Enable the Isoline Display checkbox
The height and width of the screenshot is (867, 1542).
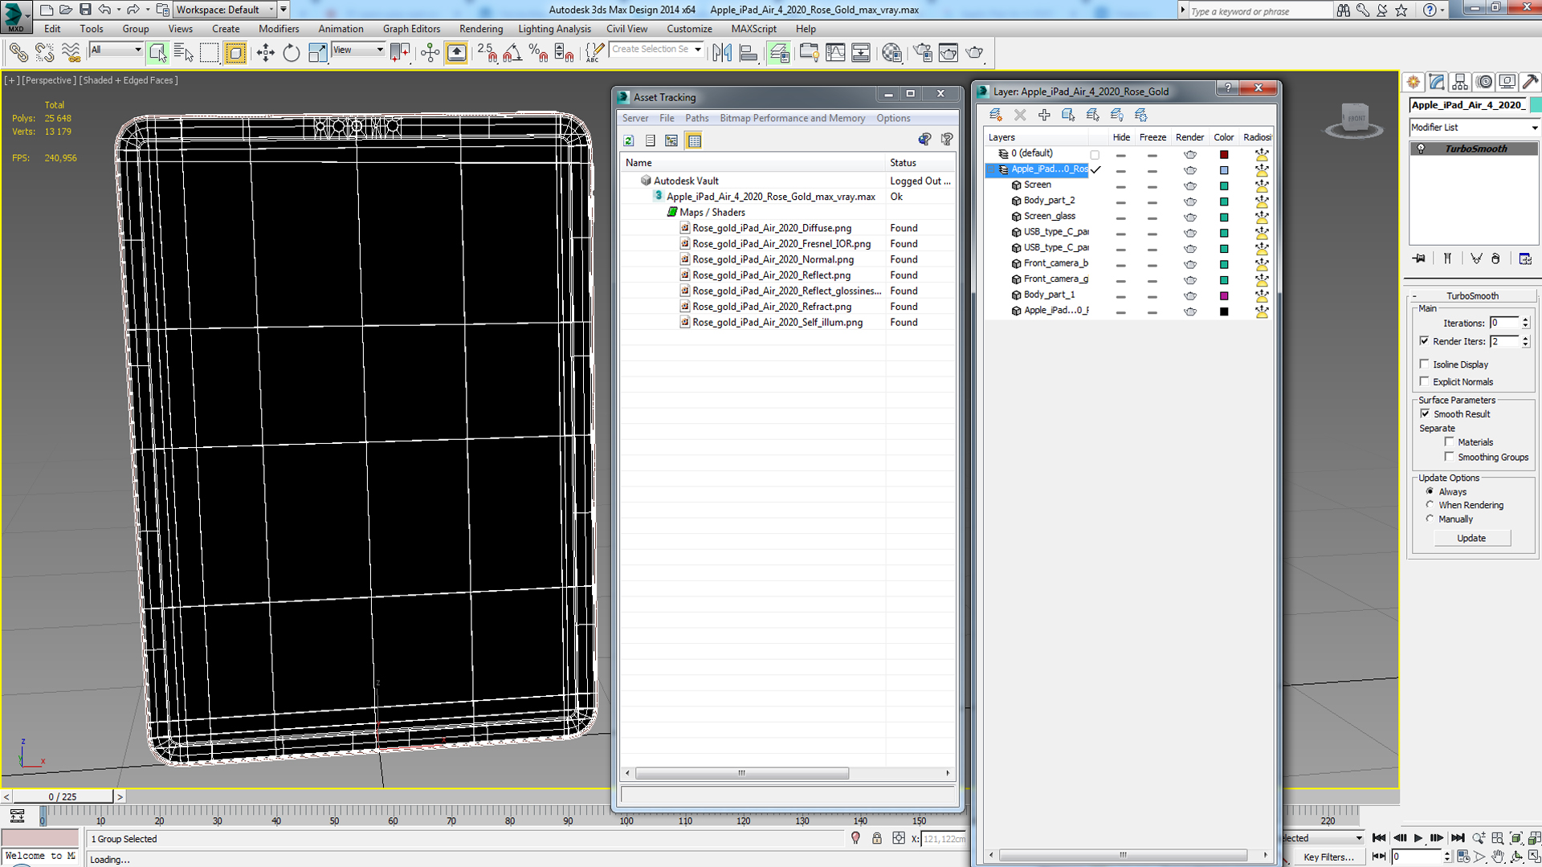coord(1425,364)
